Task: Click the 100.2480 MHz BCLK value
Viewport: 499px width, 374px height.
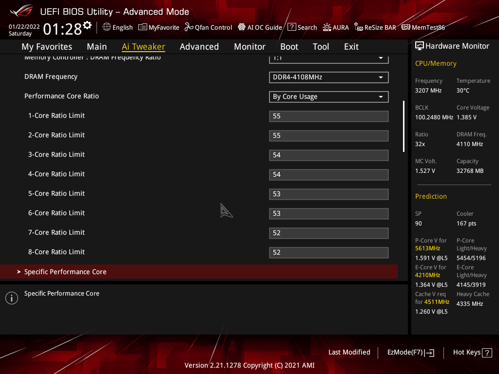Action: [x=434, y=117]
